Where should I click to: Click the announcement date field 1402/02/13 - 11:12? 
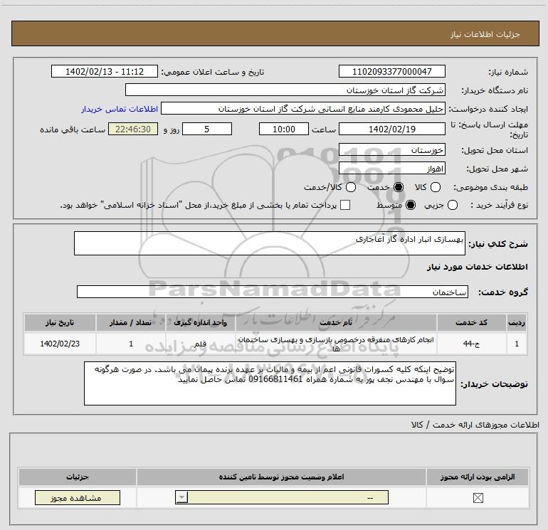(105, 71)
